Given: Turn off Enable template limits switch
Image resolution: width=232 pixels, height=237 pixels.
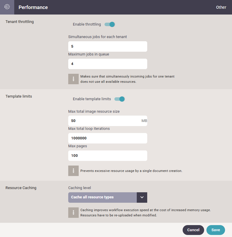Looking at the screenshot, I should 120,99.
